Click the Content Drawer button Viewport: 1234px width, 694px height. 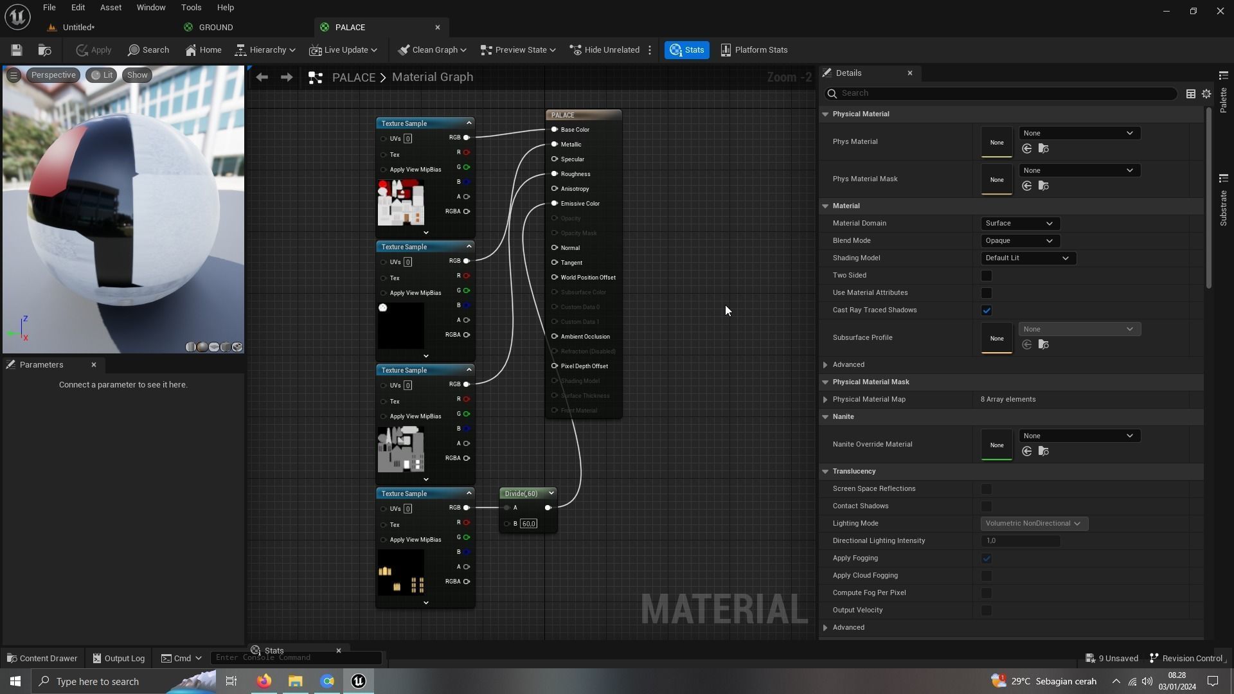[42, 658]
